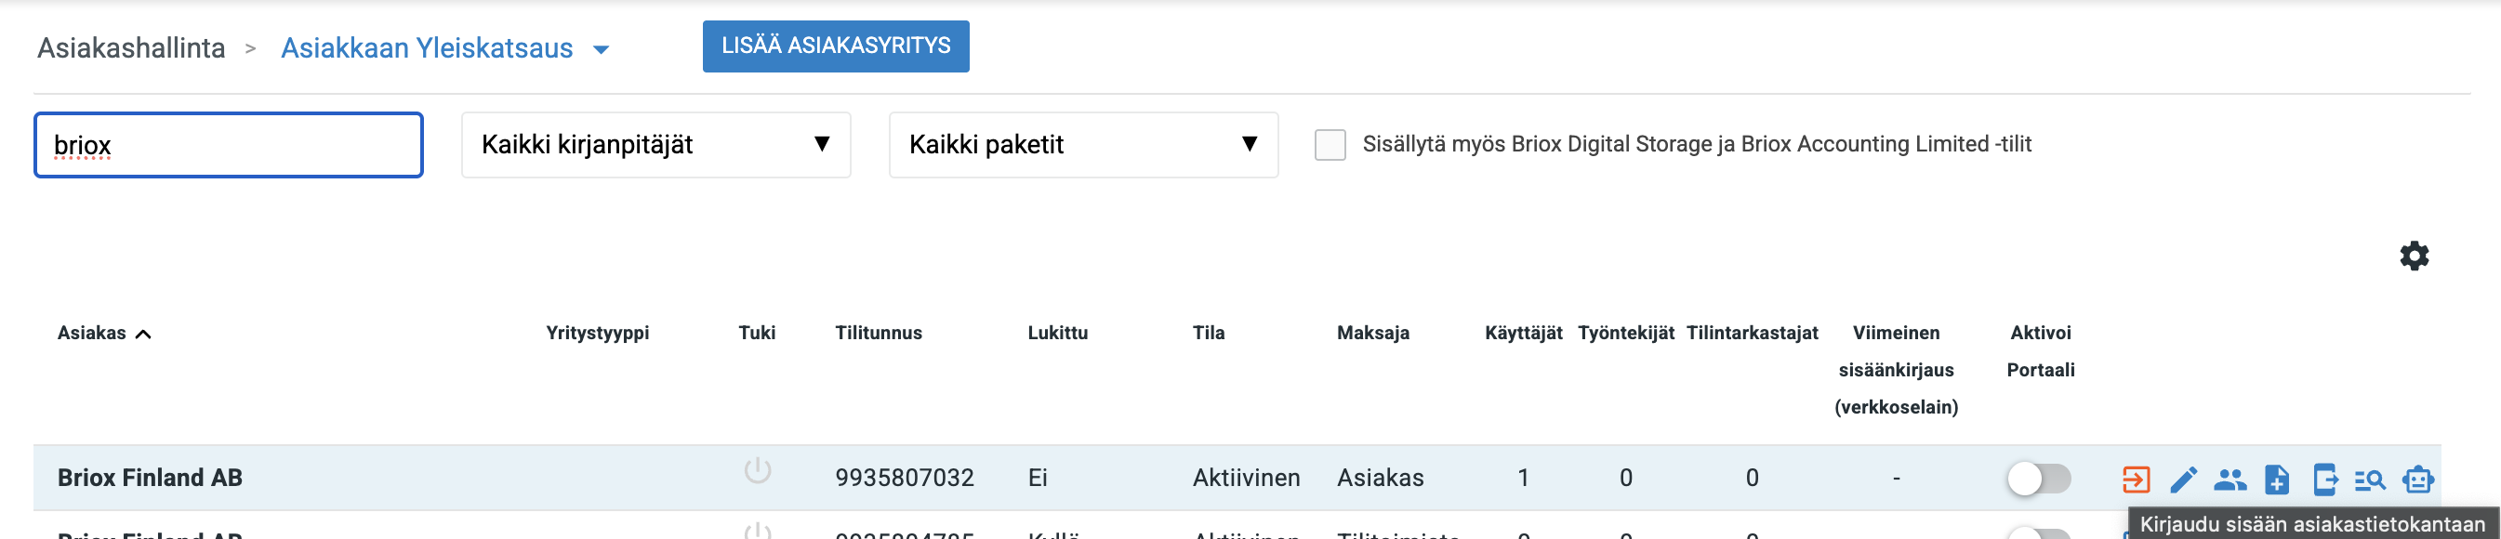2501x539 pixels.
Task: Click the add document icon for Briox Finland AB
Action: pyautogui.click(x=2277, y=478)
